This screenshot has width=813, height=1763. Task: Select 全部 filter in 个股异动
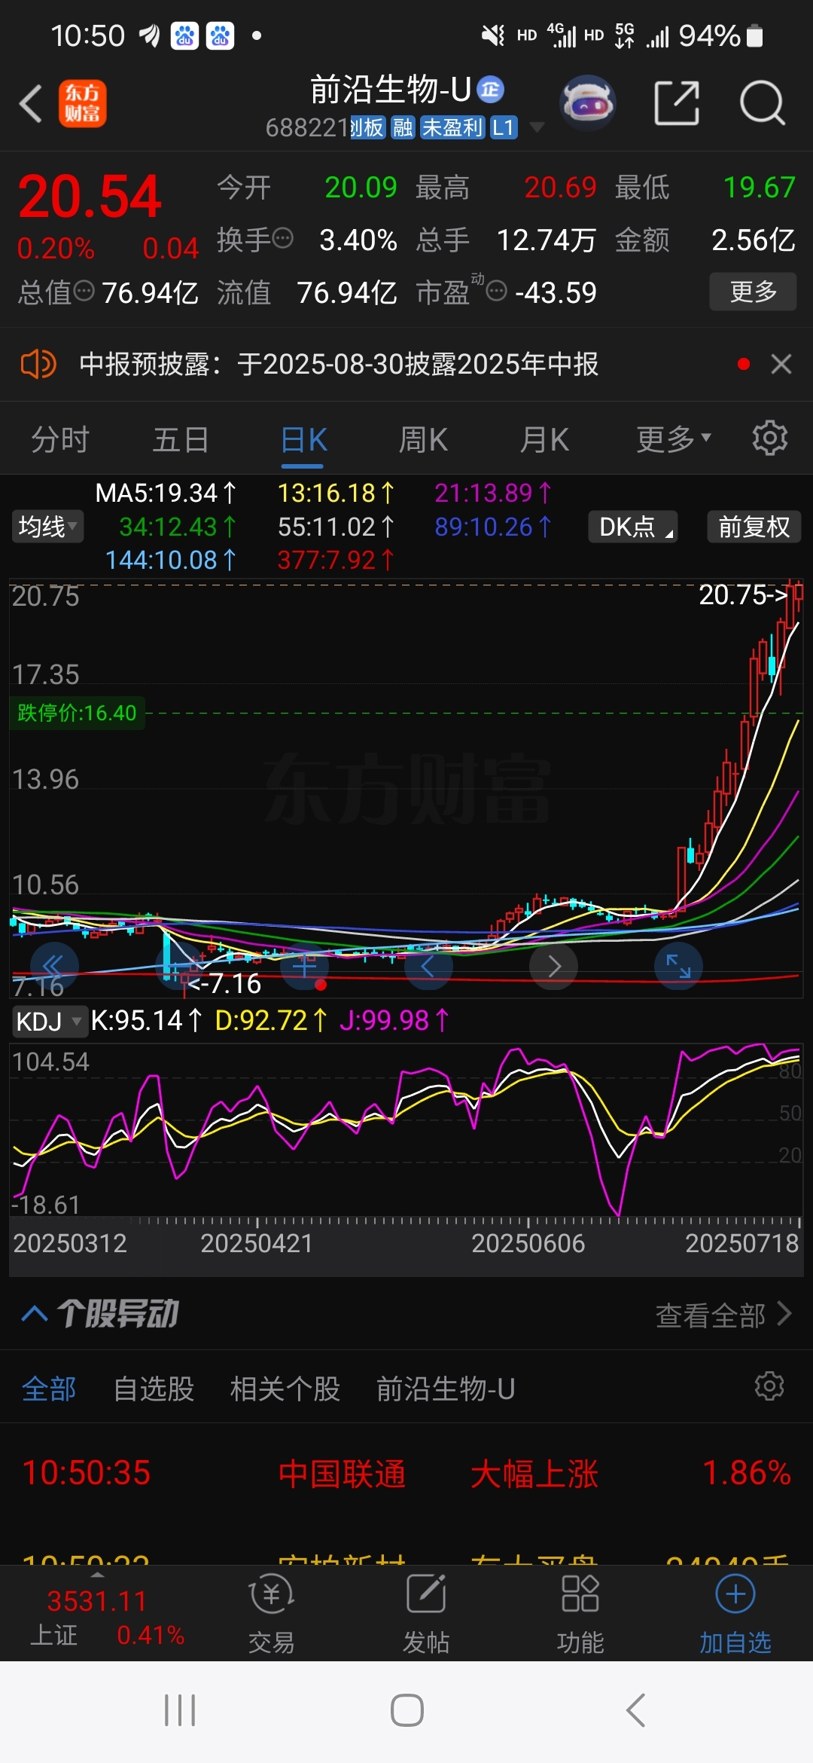tap(49, 1389)
